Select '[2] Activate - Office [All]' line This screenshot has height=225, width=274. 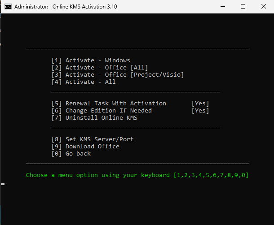click(x=100, y=68)
